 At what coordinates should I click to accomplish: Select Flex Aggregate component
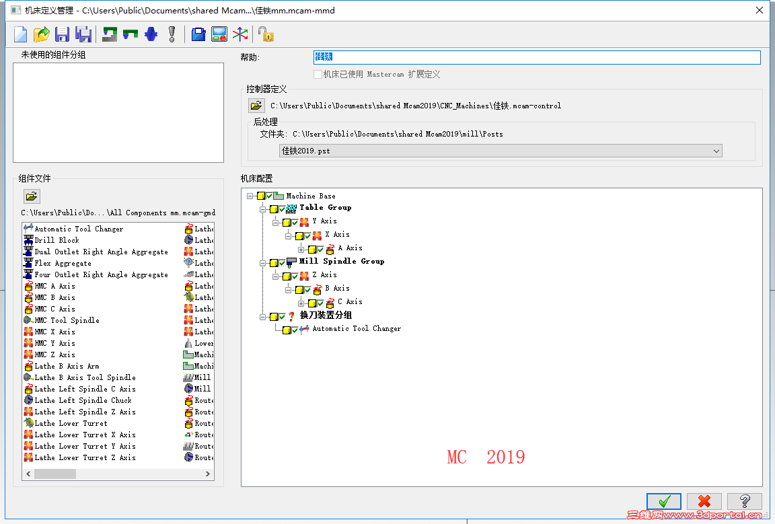click(63, 263)
